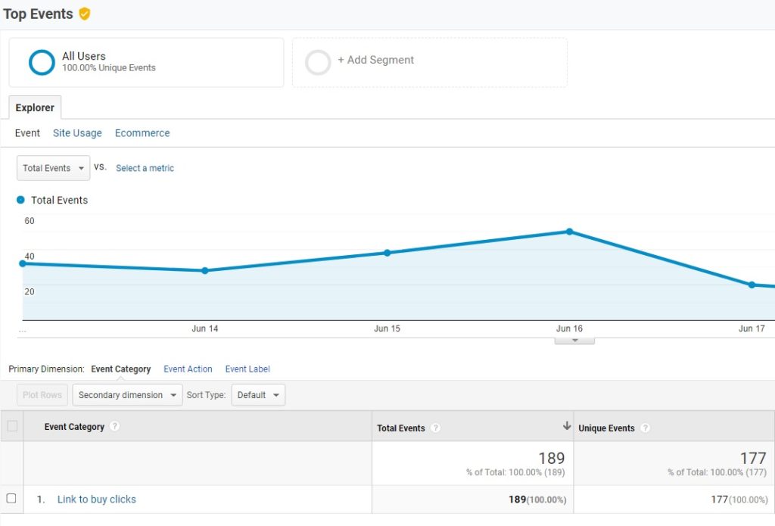Click help icon next to Total Events header
Screen dimensions: 775x526
[x=436, y=428]
